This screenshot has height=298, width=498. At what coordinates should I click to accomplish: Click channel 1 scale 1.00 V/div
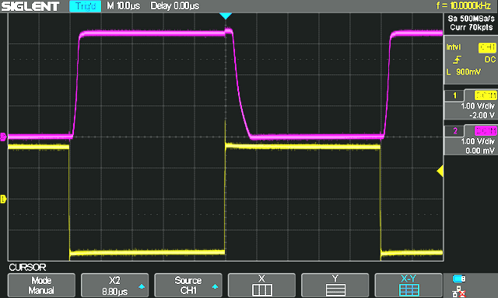(478, 106)
